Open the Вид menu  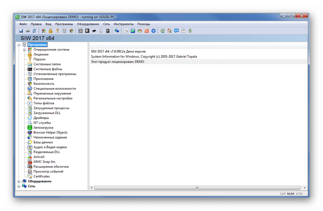(48, 24)
